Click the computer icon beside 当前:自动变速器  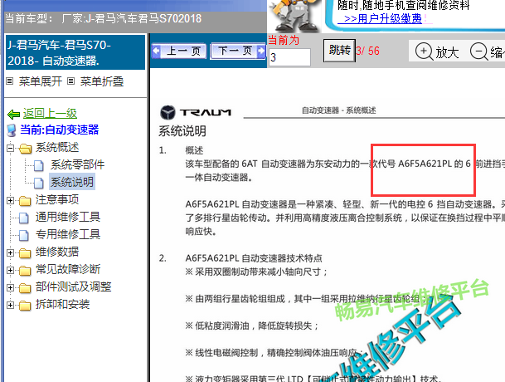click(12, 130)
